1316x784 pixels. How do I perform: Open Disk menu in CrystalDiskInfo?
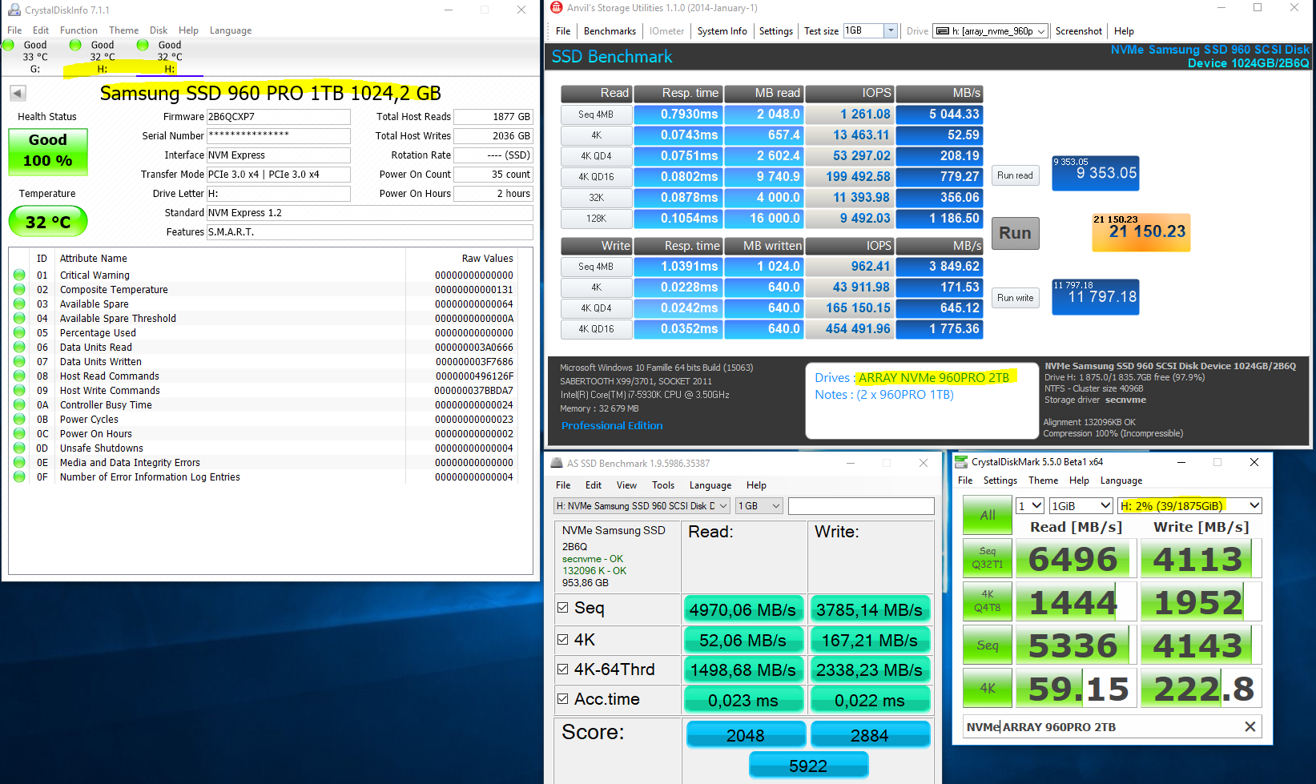click(159, 30)
